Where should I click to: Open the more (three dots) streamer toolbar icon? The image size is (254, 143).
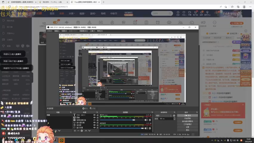(x=215, y=23)
